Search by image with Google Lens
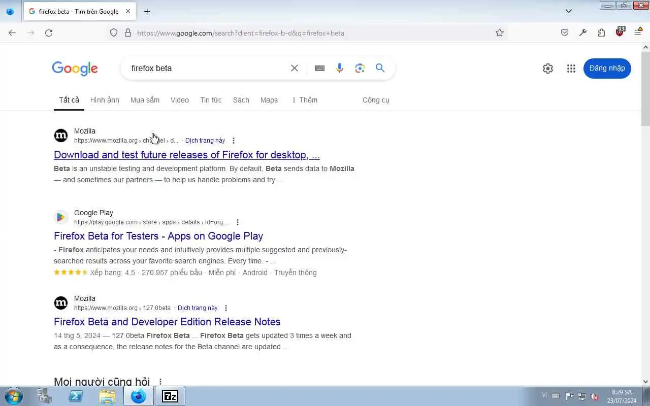 [360, 68]
